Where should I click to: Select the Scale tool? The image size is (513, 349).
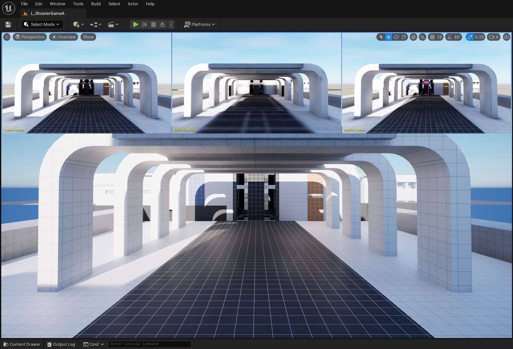[x=404, y=37]
